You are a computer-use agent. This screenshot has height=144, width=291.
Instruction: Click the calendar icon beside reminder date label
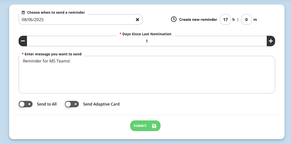[x=23, y=13]
